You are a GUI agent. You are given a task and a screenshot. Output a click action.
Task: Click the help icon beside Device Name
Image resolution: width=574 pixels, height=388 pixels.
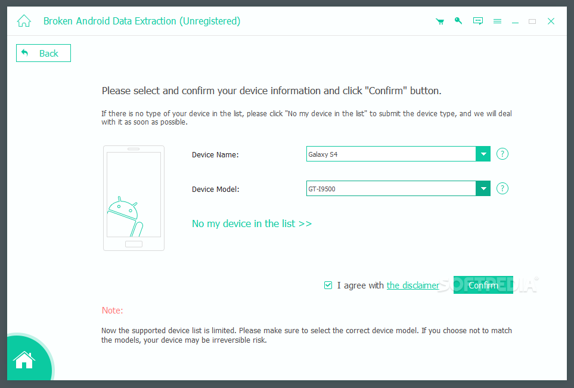tap(502, 154)
